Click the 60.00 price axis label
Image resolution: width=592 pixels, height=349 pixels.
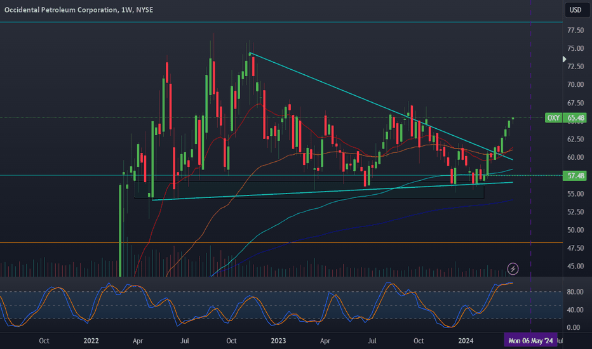pos(575,157)
